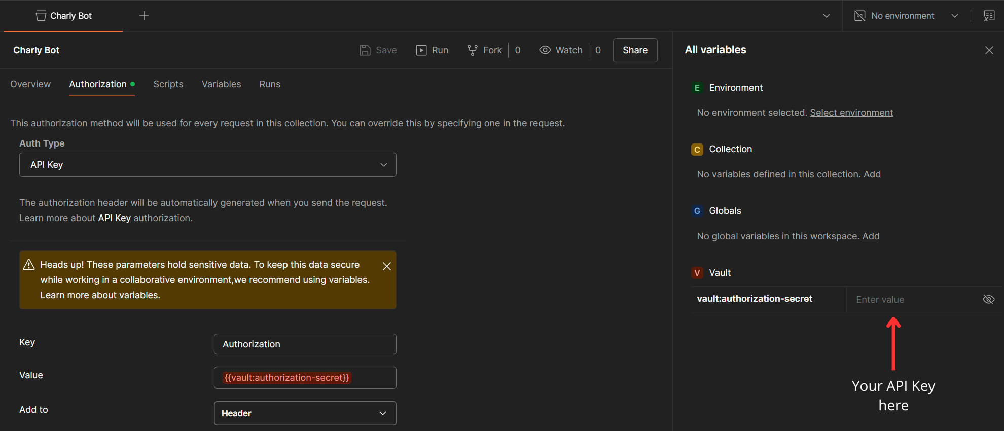Image resolution: width=1004 pixels, height=431 pixels.
Task: Open the Auth Type API Key dropdown
Action: [208, 165]
